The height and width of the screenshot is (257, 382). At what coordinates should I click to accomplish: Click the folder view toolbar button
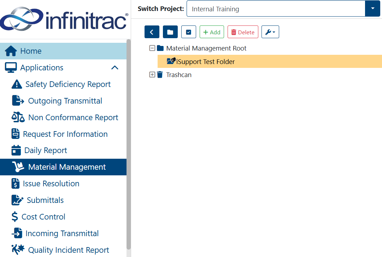(x=170, y=32)
